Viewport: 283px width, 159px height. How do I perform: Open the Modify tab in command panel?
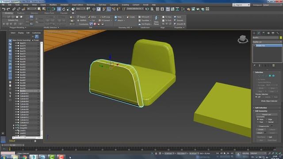point(259,33)
